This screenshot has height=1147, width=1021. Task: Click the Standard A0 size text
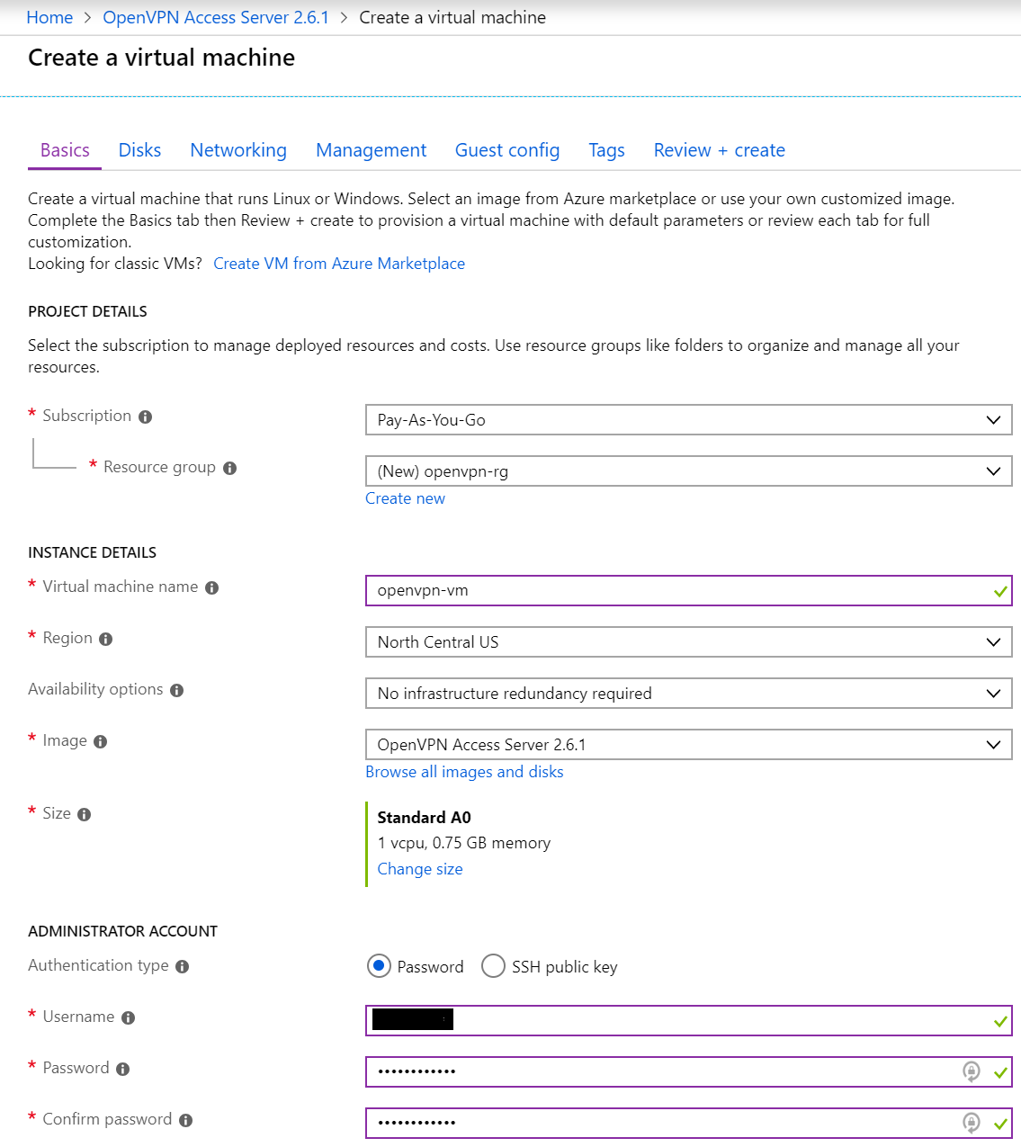pos(425,818)
